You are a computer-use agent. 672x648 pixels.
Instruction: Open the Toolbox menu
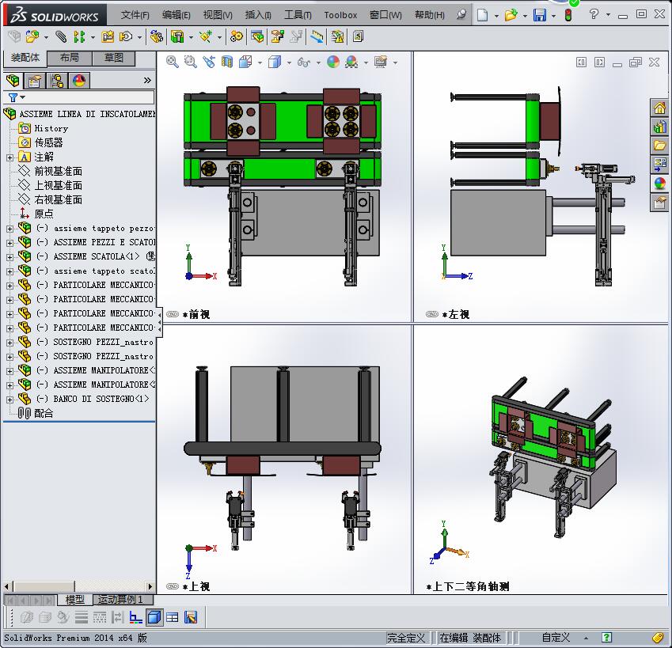point(340,15)
